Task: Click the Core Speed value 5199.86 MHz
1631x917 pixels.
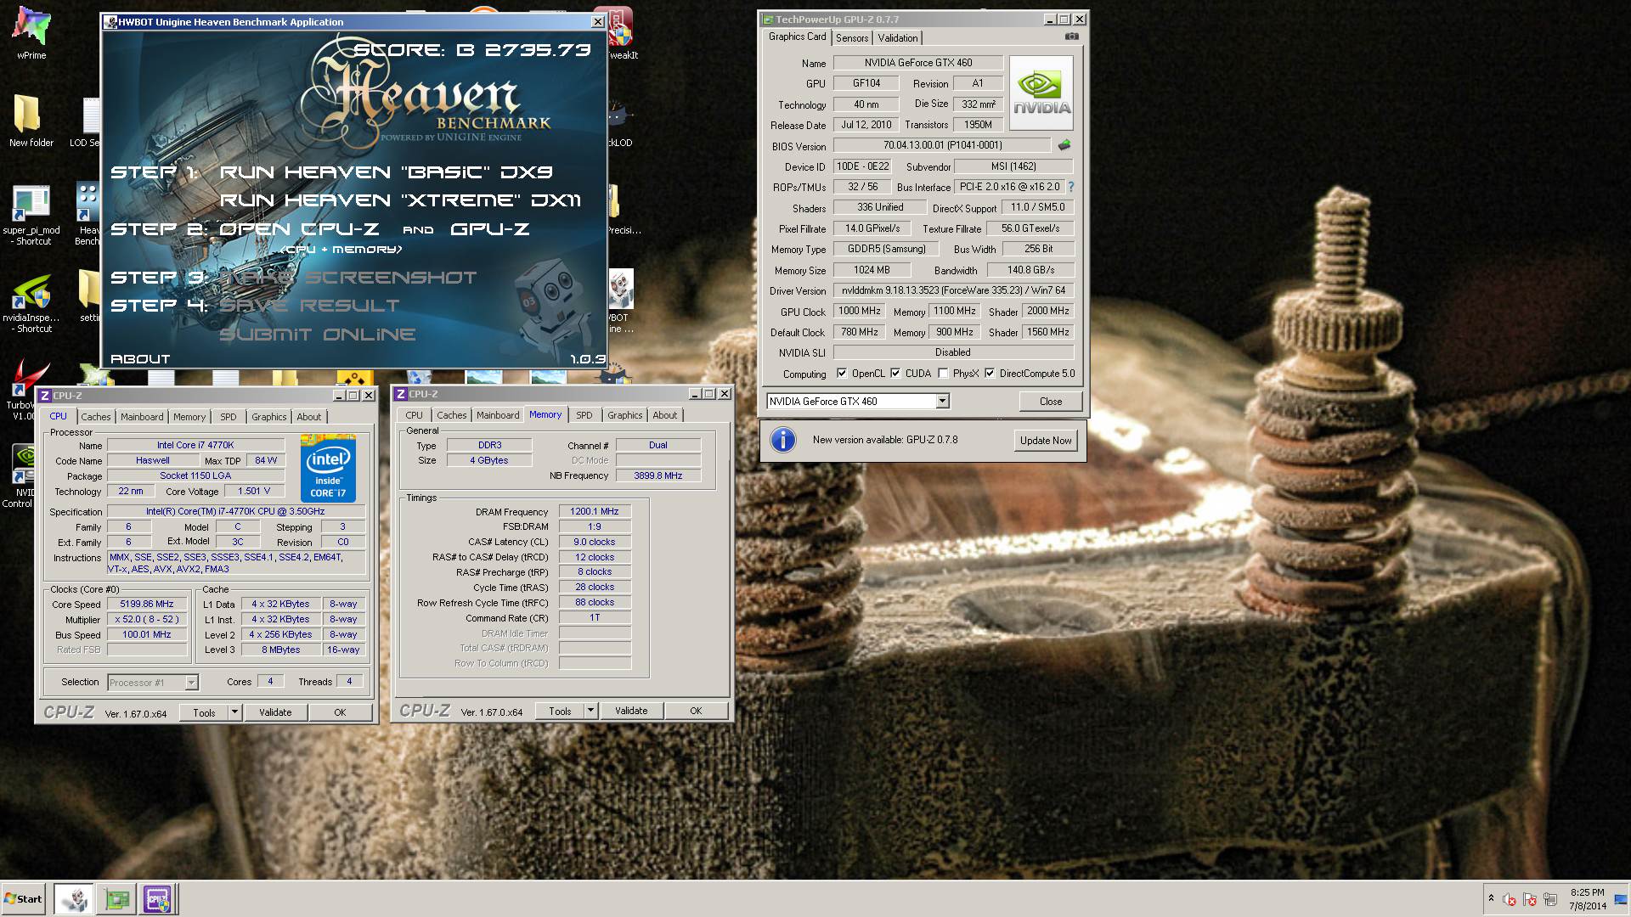Action: coord(147,604)
